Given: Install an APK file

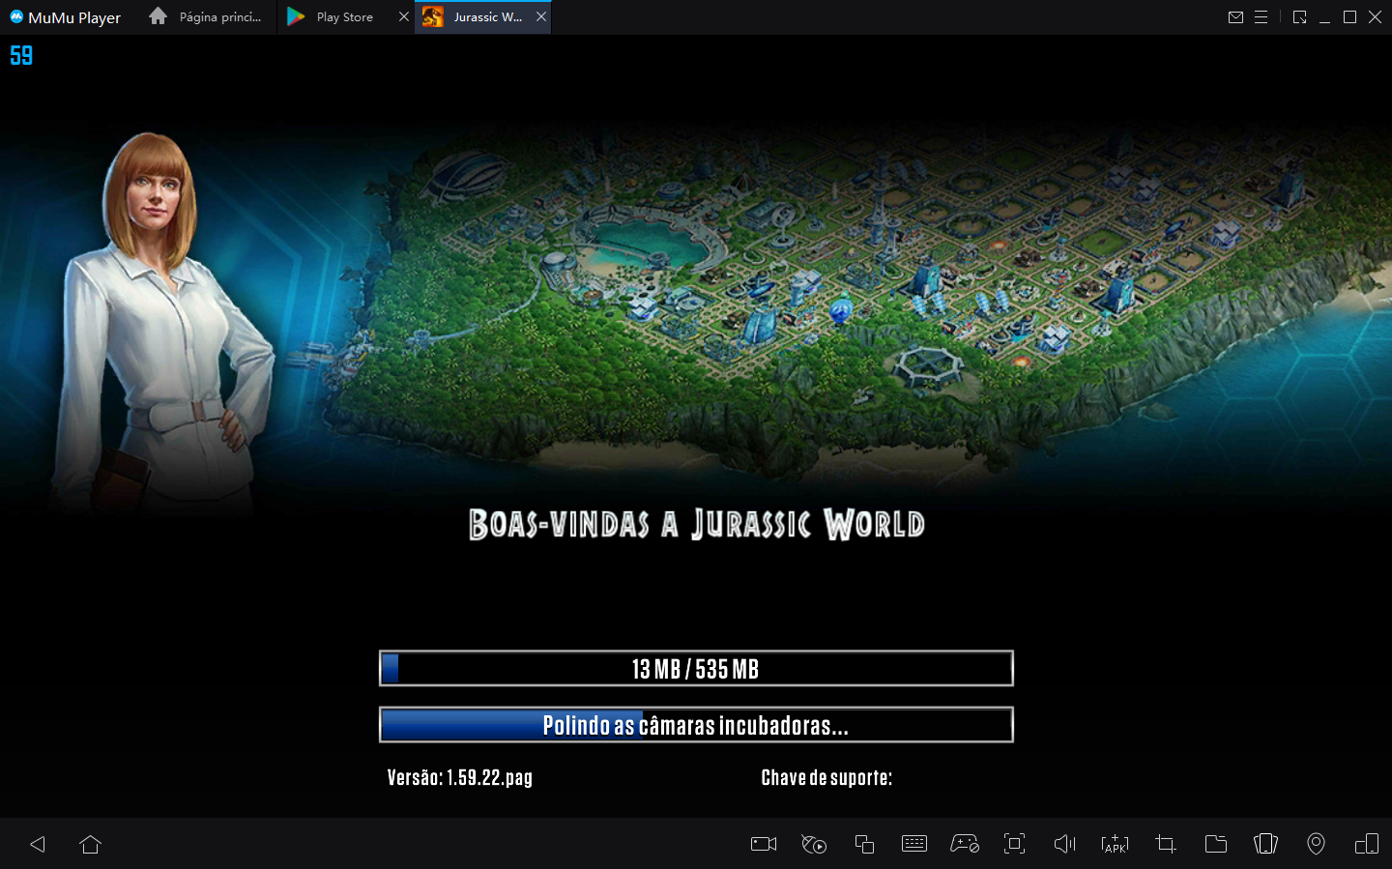Looking at the screenshot, I should tap(1115, 844).
